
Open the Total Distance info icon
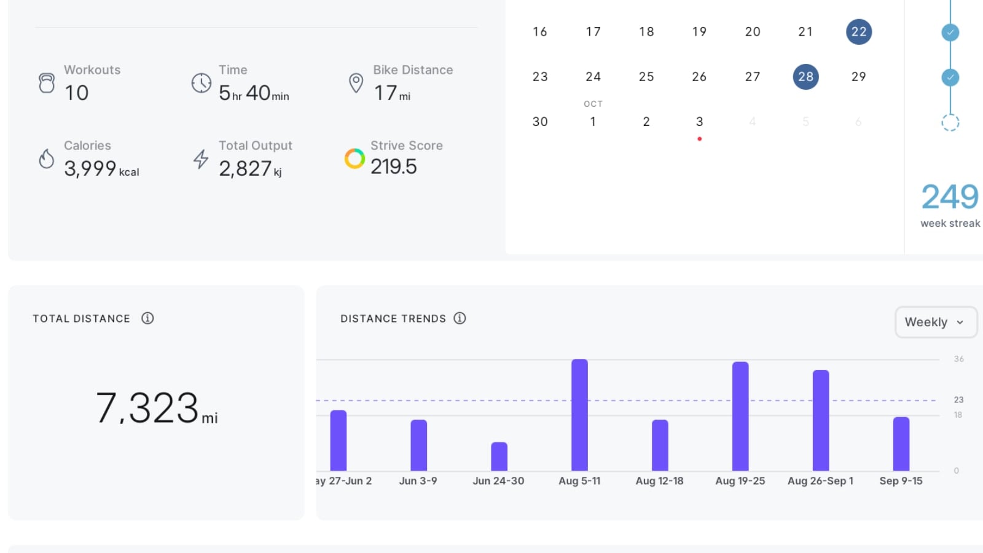point(147,318)
